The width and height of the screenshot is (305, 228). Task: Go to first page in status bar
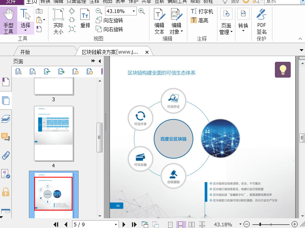pos(56,224)
